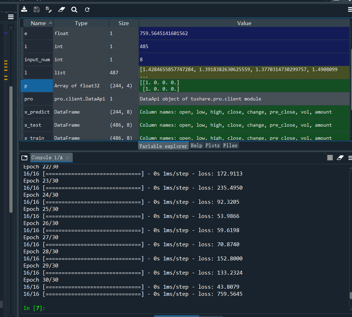Sort variables by the Type column header
The height and width of the screenshot is (317, 352).
[x=81, y=23]
